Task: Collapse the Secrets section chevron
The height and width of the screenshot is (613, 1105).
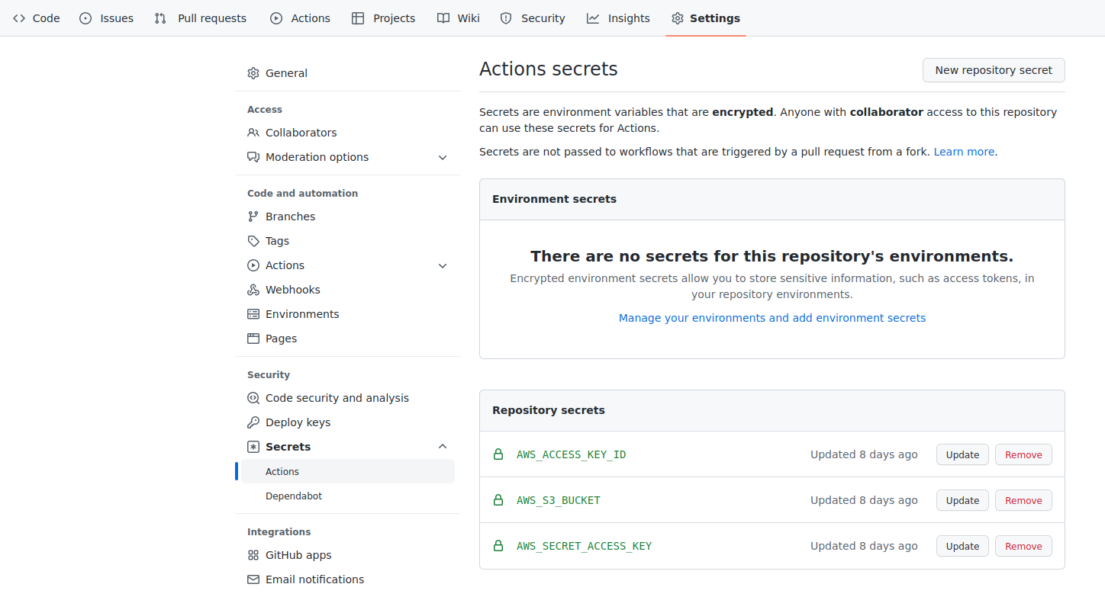Action: click(443, 447)
